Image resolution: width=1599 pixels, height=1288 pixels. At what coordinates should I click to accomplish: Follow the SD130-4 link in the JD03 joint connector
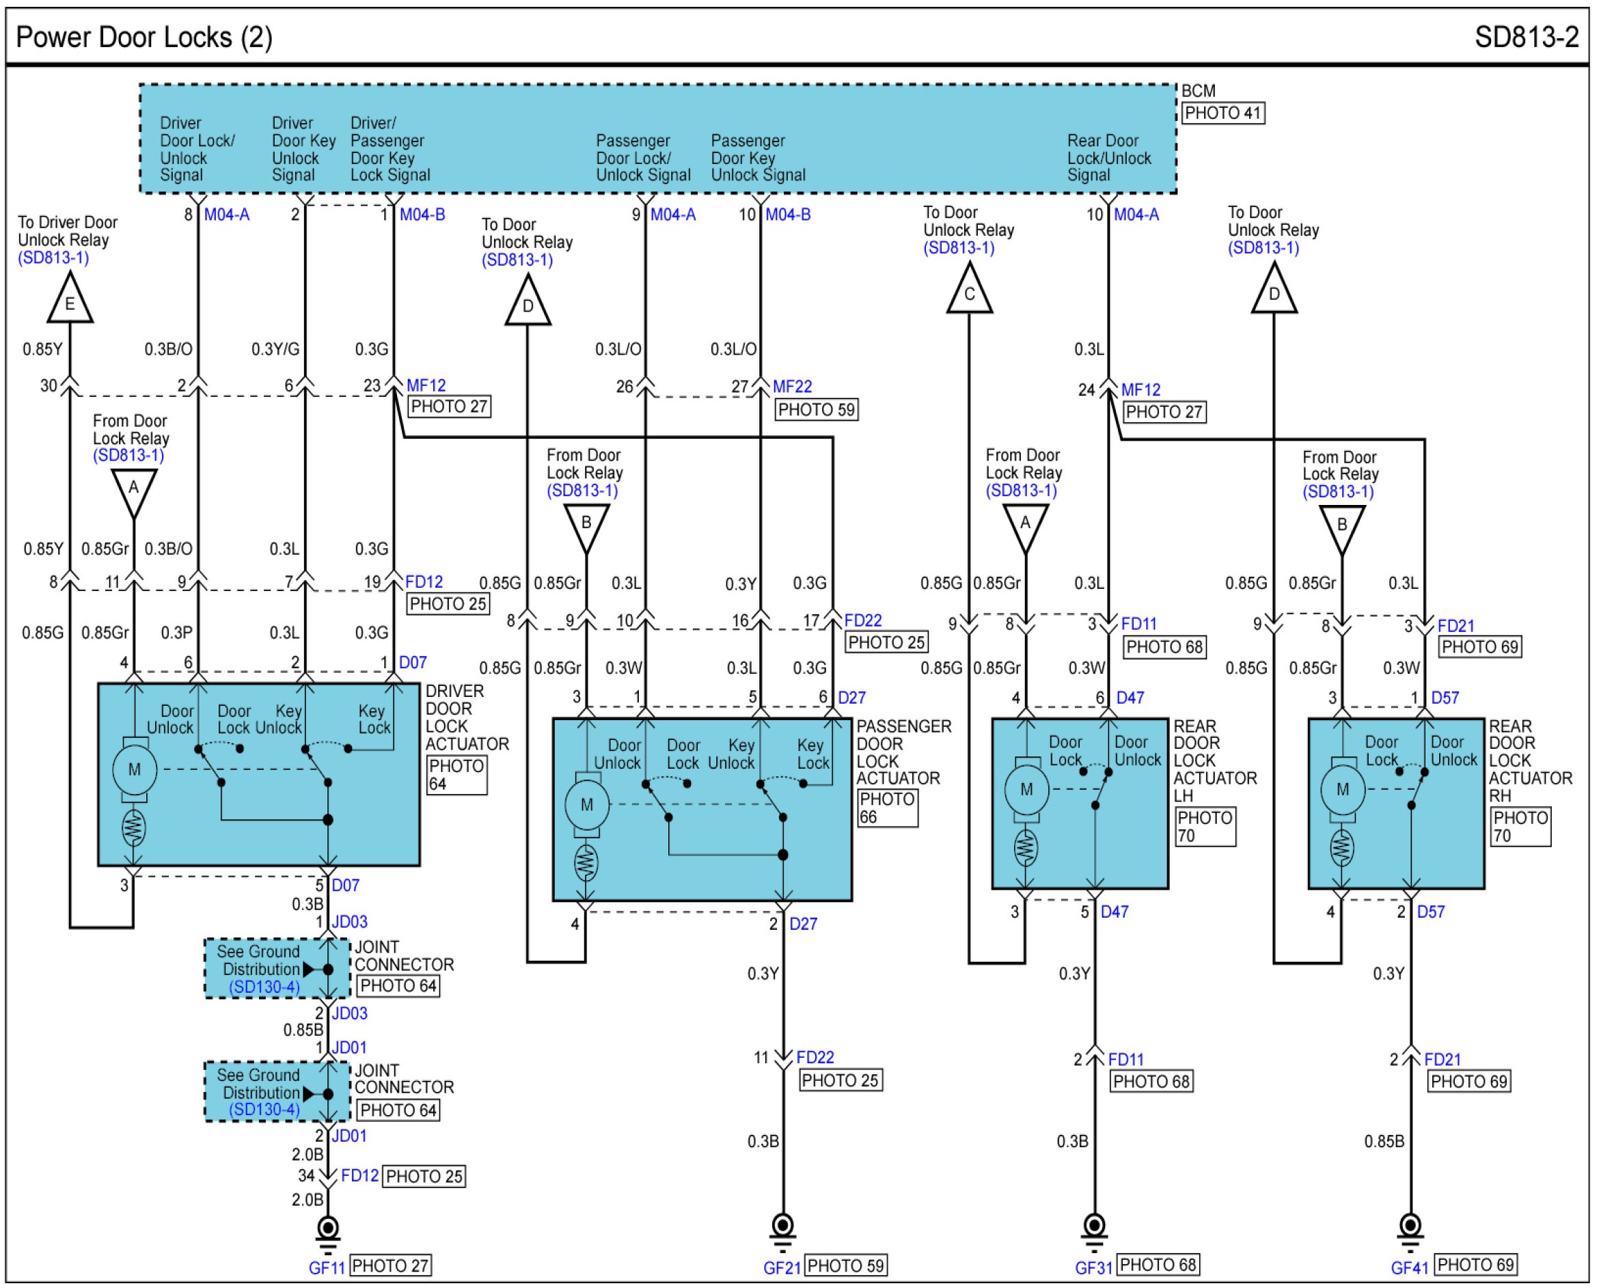pyautogui.click(x=265, y=987)
